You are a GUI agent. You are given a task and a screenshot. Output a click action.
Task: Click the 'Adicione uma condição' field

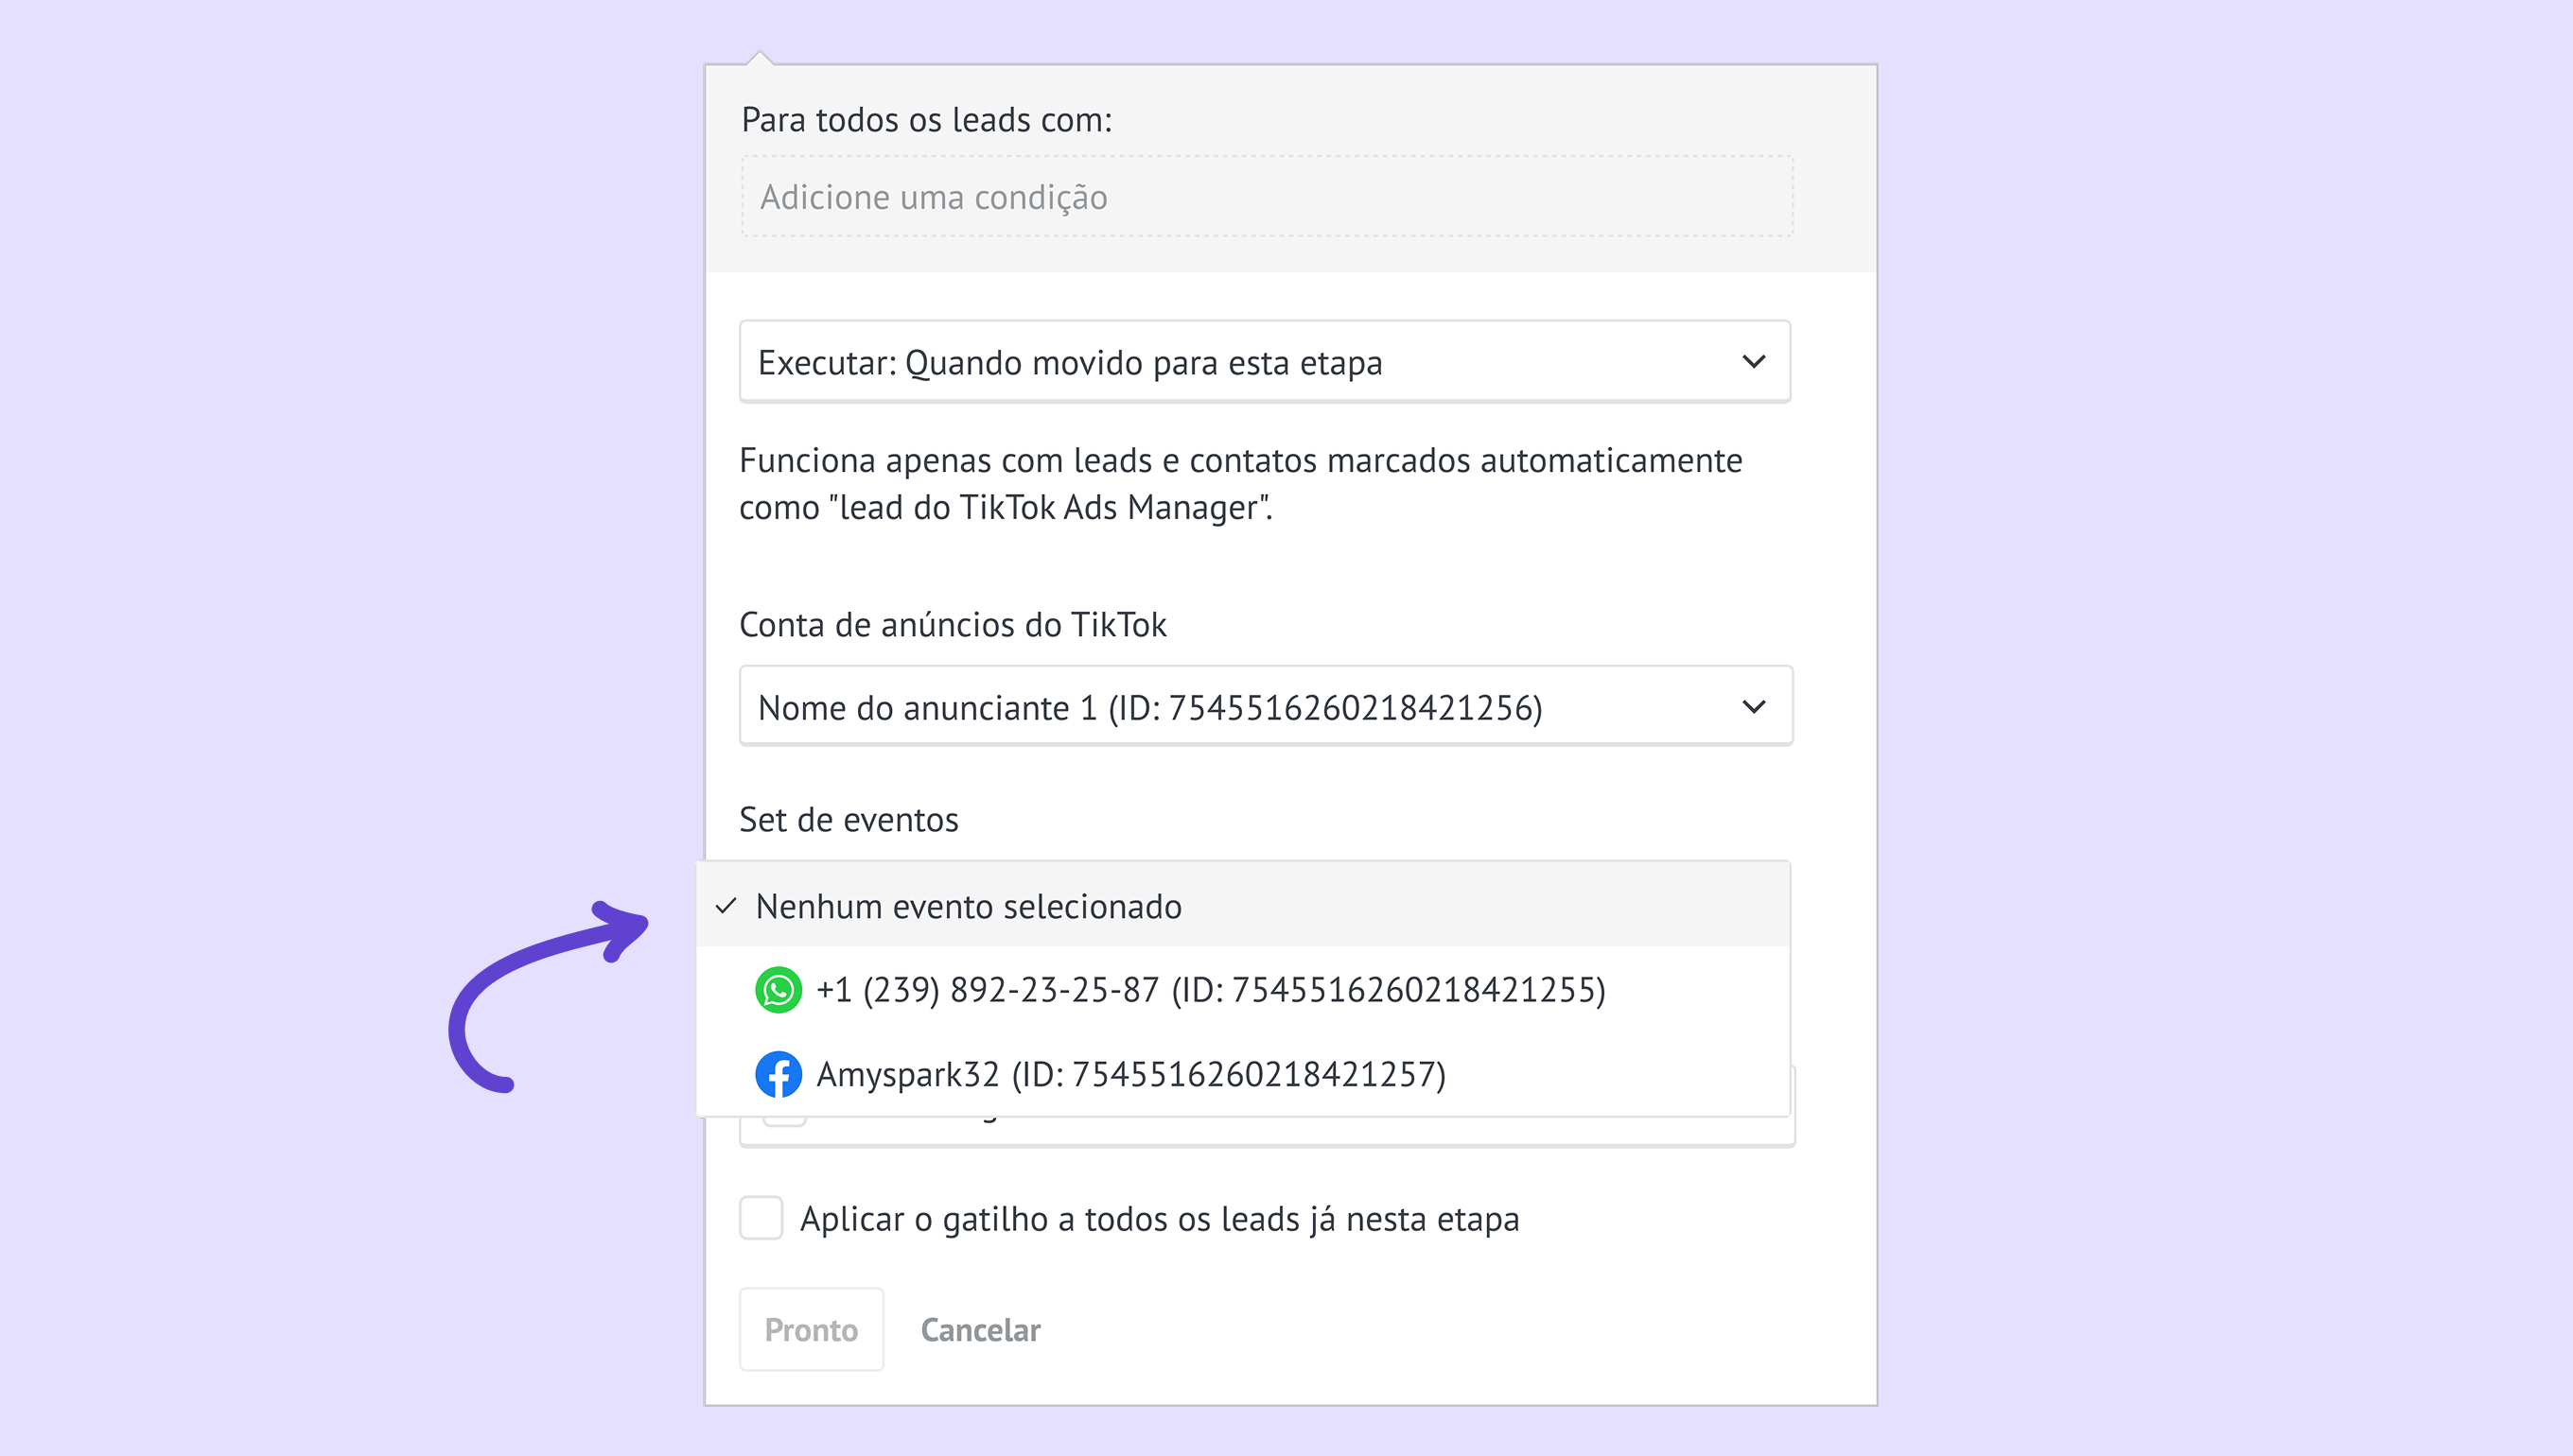[x=1266, y=197]
